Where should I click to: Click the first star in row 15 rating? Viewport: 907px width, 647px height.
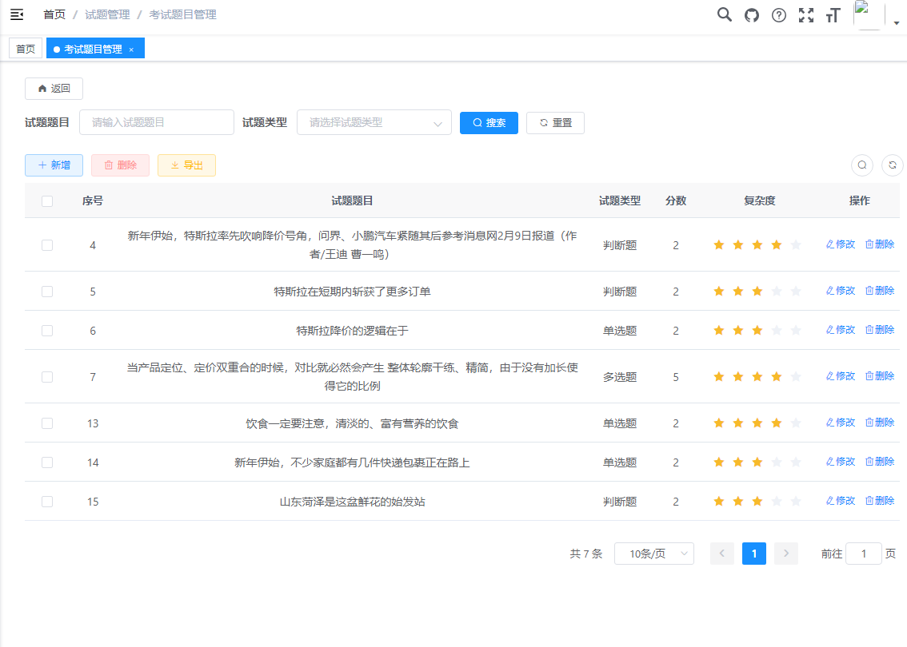click(719, 502)
